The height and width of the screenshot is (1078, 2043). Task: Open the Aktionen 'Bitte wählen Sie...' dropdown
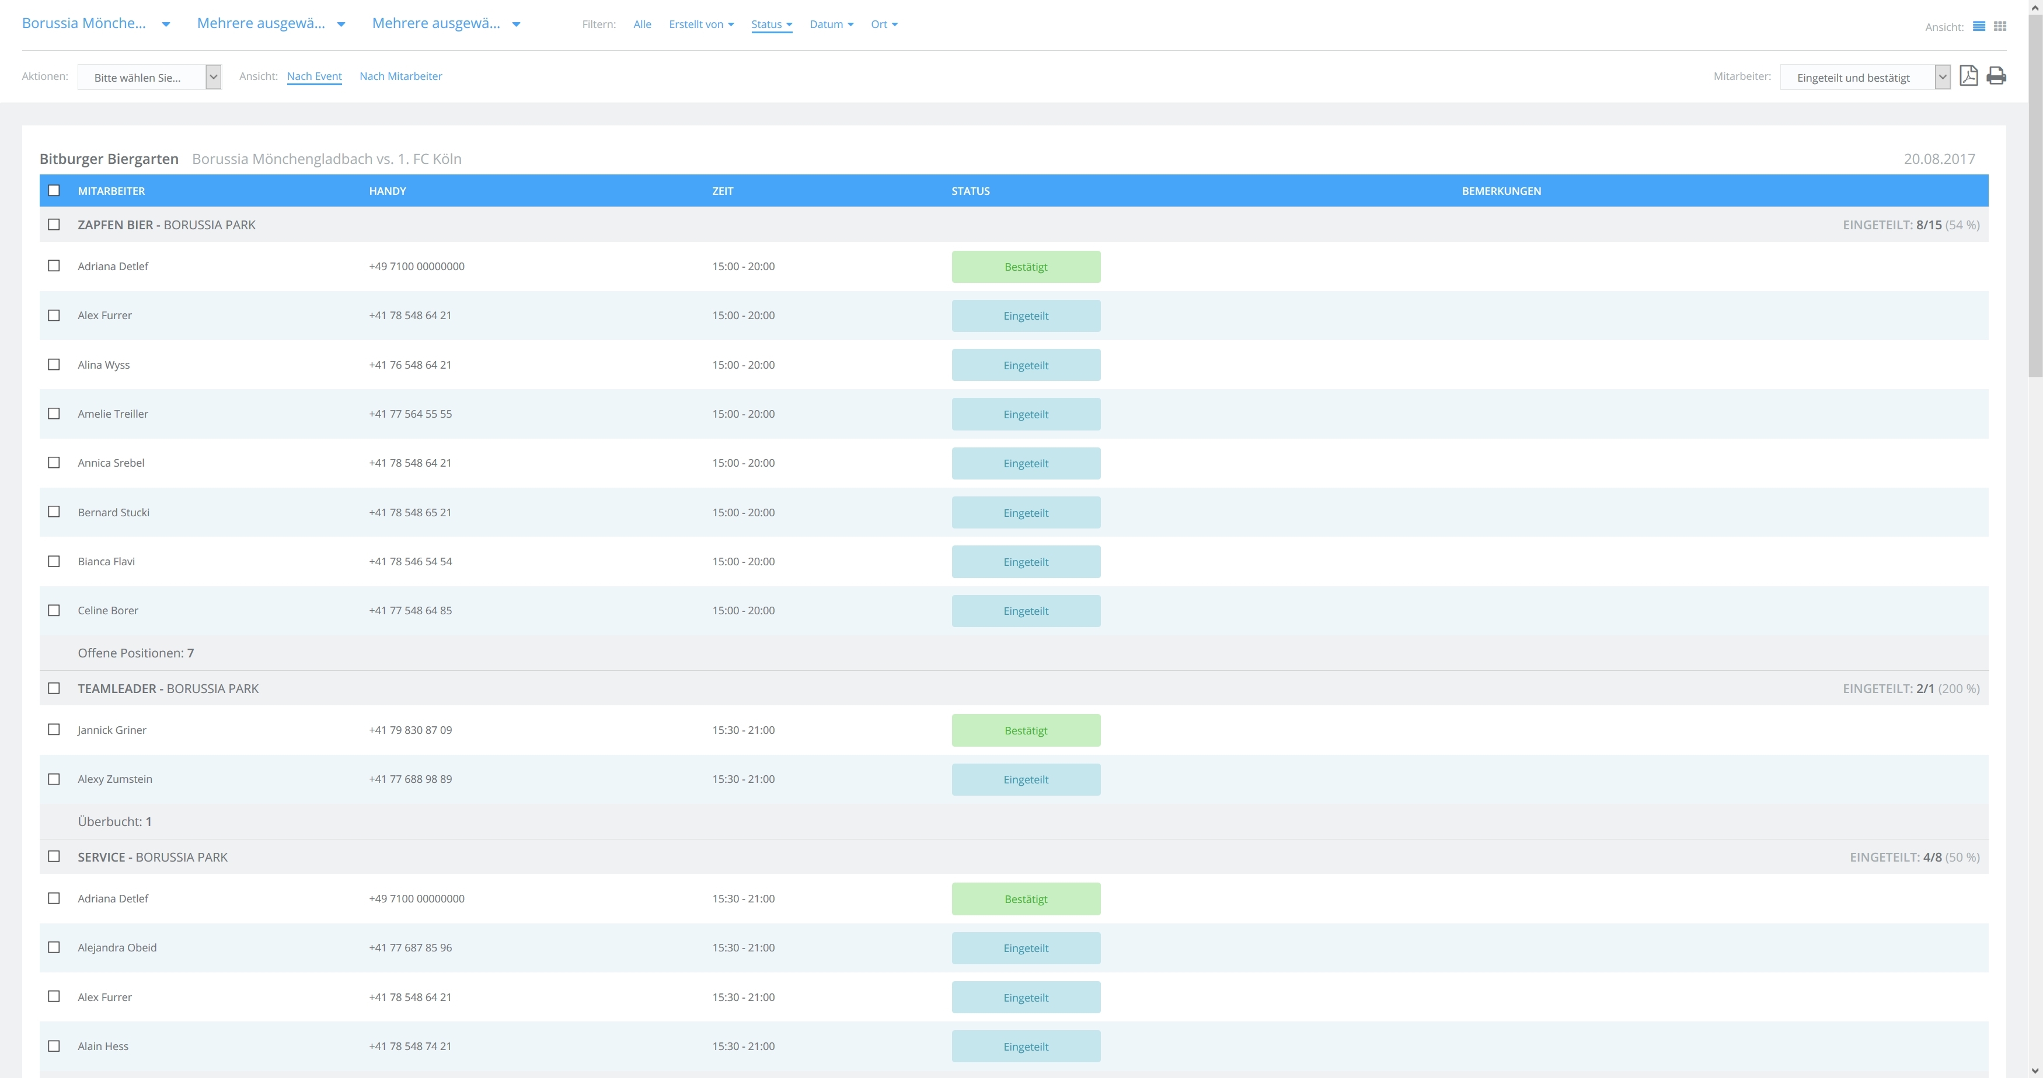click(149, 77)
